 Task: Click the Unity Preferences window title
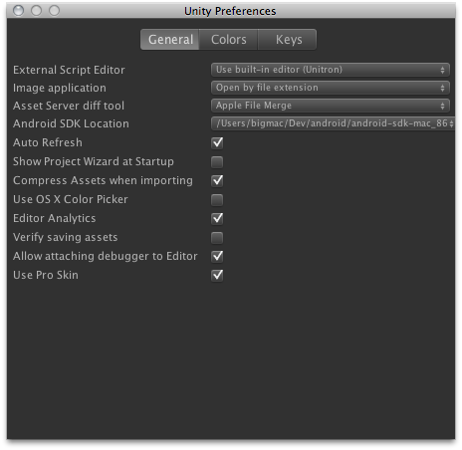click(230, 11)
